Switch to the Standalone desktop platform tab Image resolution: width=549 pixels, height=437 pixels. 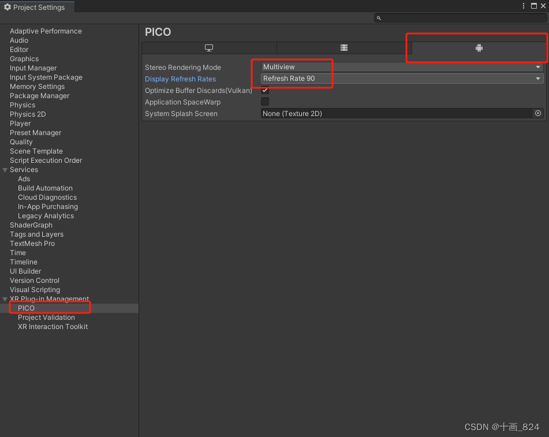[209, 48]
